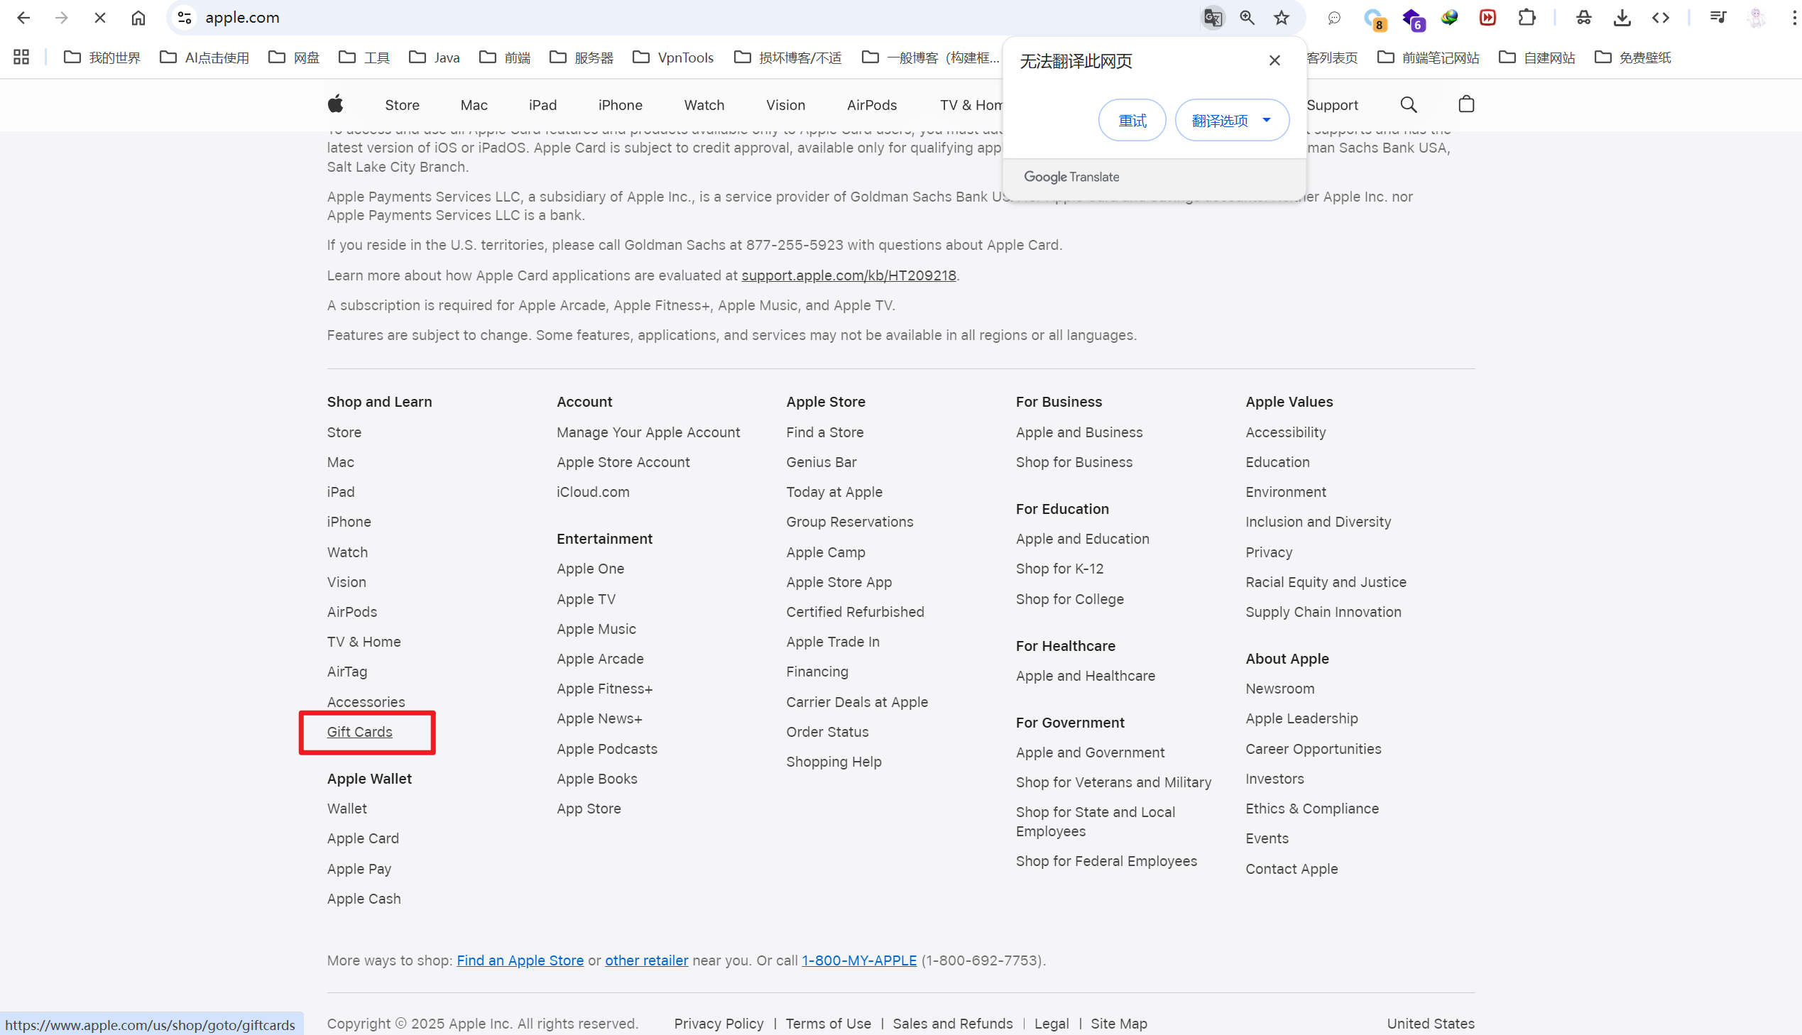Open the browser profile avatar
This screenshot has width=1802, height=1035.
[1757, 18]
